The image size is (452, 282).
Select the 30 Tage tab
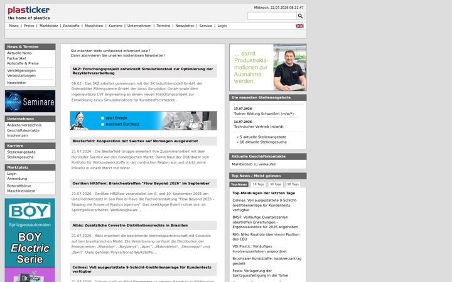click(x=276, y=184)
